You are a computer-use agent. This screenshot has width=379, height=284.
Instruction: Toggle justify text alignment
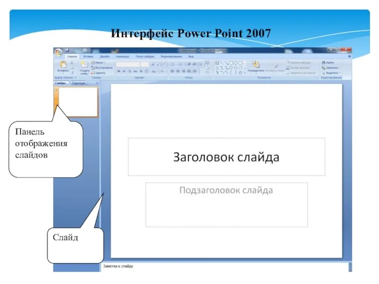[x=189, y=71]
